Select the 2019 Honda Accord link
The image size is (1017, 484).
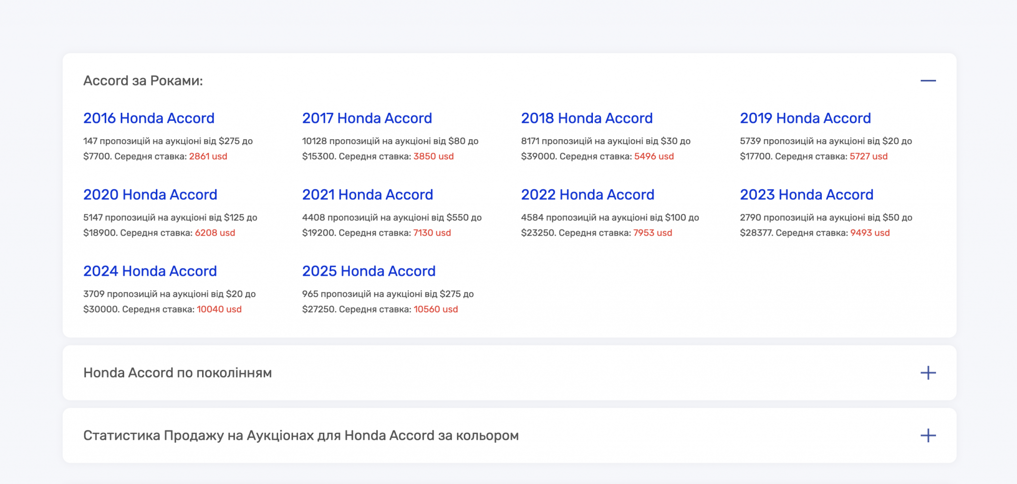805,118
